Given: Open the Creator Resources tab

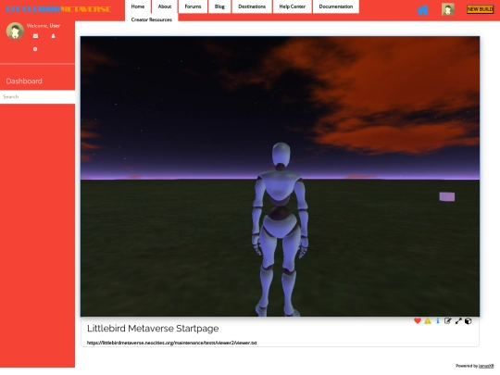Looking at the screenshot, I should click(x=152, y=19).
